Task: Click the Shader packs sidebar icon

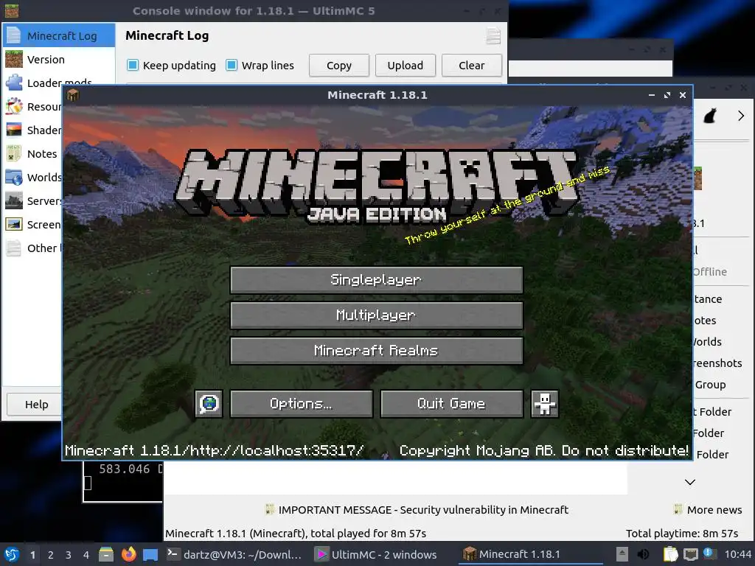Action: (14, 130)
